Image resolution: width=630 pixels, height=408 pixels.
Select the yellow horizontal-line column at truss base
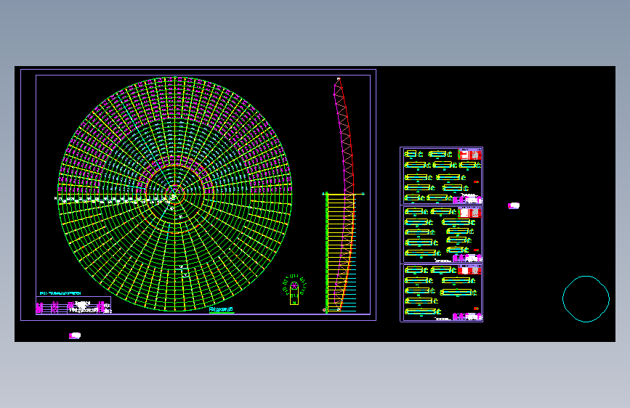(x=340, y=252)
